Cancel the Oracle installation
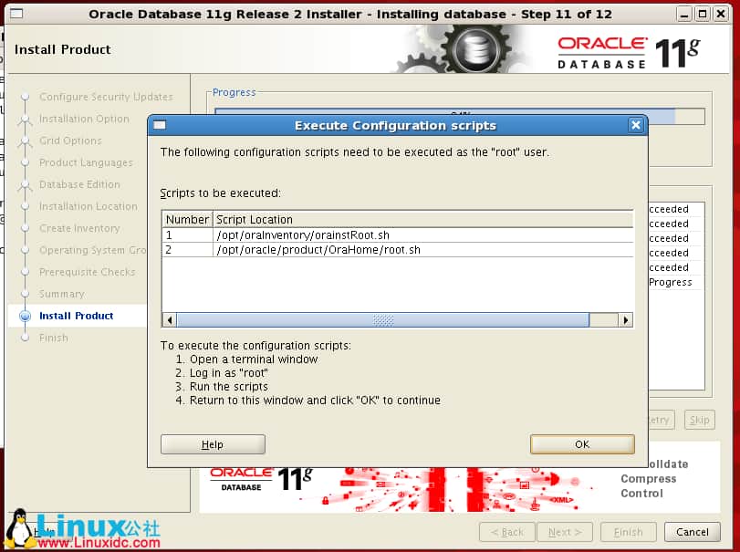 click(692, 532)
